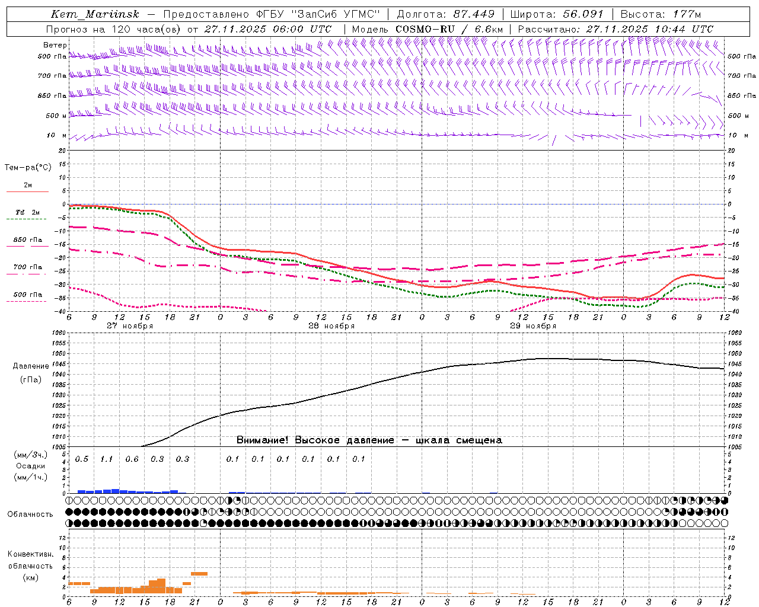Image resolution: width=759 pixels, height=607 pixels.
Task: Click the Облачность cloud cover label
Action: point(30,514)
